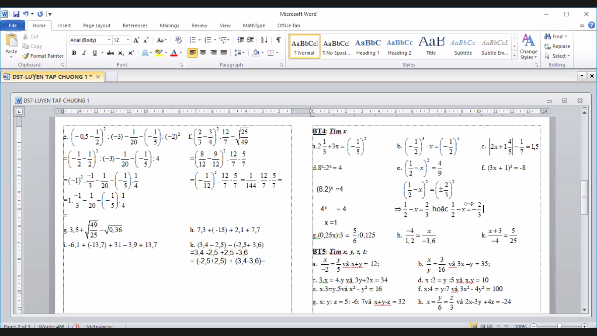This screenshot has width=597, height=336.
Task: Toggle strikethrough formatting
Action: [111, 53]
